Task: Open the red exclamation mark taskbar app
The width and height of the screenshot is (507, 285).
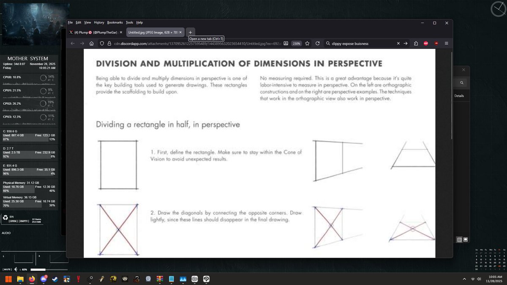Action: click(79, 279)
